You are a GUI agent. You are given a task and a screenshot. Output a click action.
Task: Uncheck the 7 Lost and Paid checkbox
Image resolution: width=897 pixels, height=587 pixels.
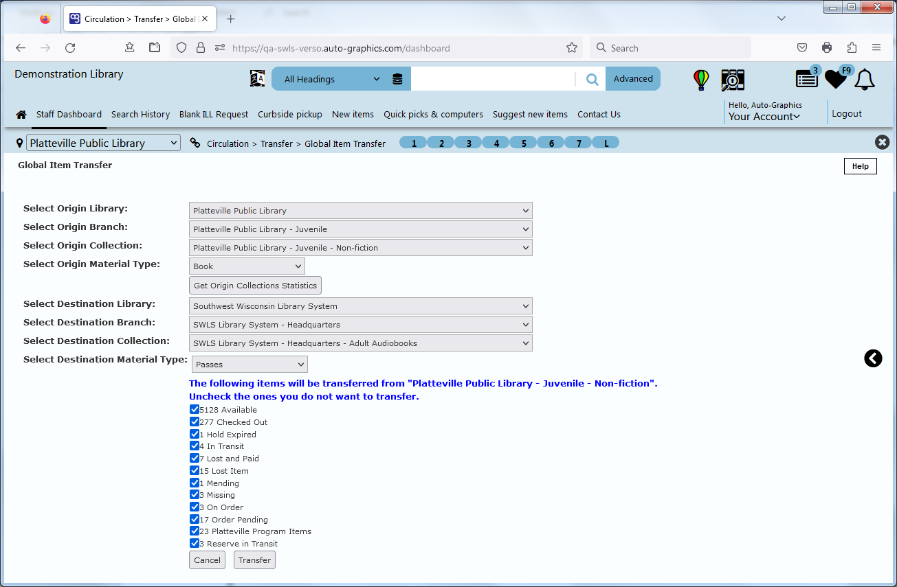click(x=195, y=459)
